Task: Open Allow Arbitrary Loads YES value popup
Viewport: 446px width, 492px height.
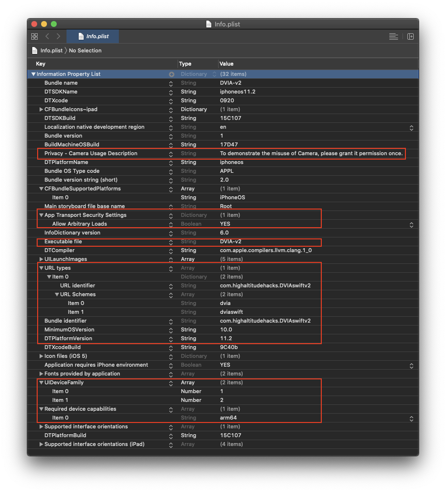Action: click(411, 224)
